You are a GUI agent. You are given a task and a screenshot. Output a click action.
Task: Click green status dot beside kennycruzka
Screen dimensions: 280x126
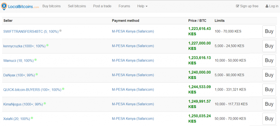pyautogui.click(x=47, y=45)
